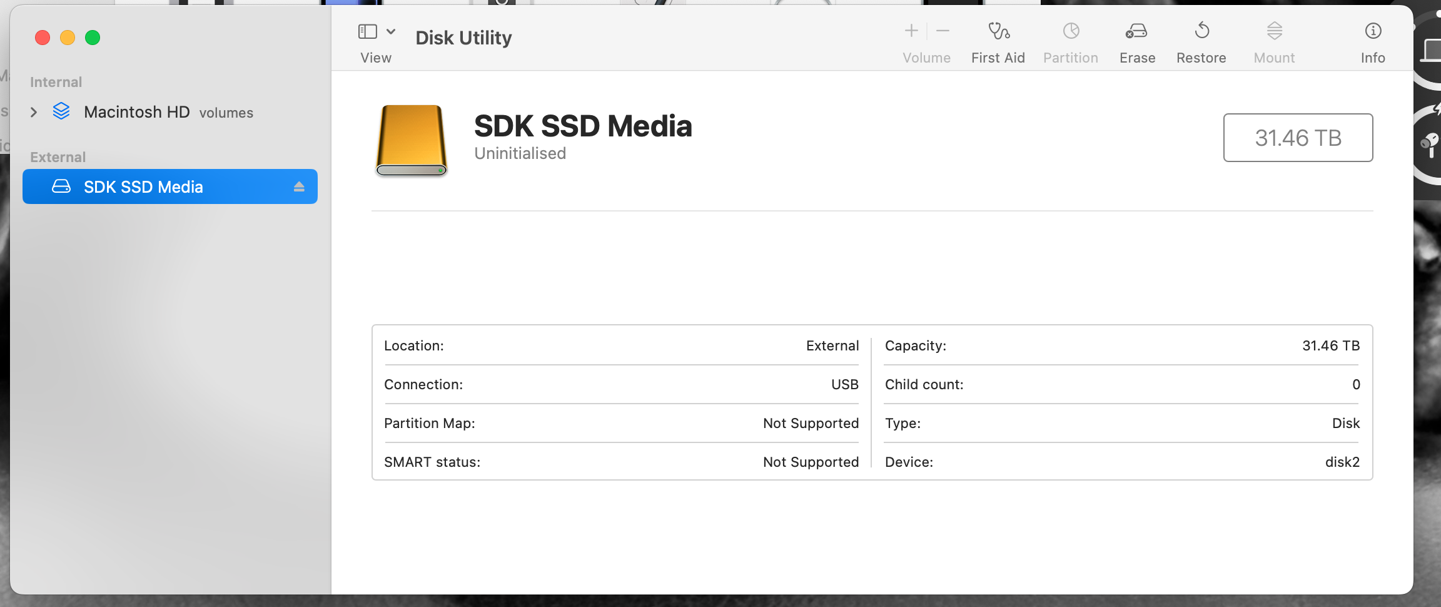The width and height of the screenshot is (1441, 607).
Task: Minimize the Disk Utility window
Action: [x=68, y=38]
